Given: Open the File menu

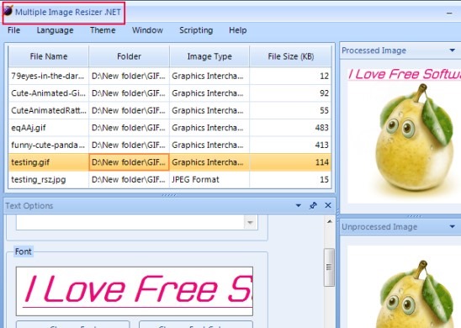Looking at the screenshot, I should 13,30.
